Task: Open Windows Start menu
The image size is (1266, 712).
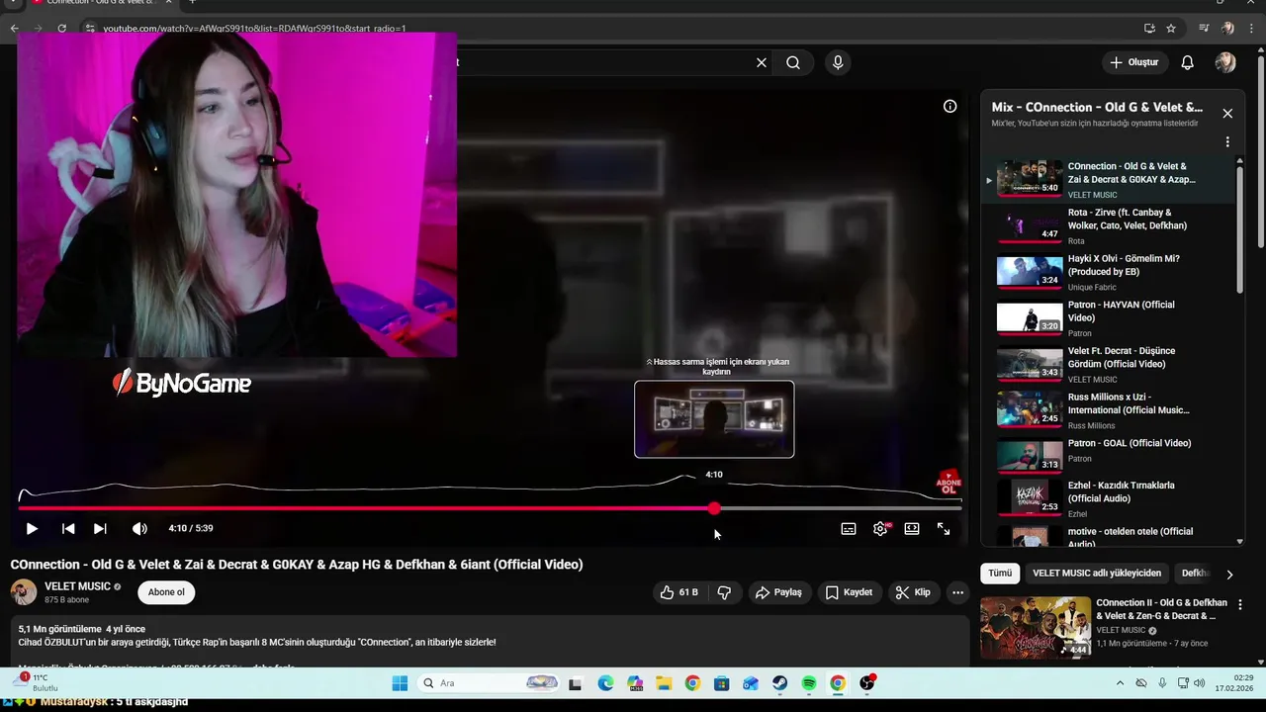Action: click(400, 683)
